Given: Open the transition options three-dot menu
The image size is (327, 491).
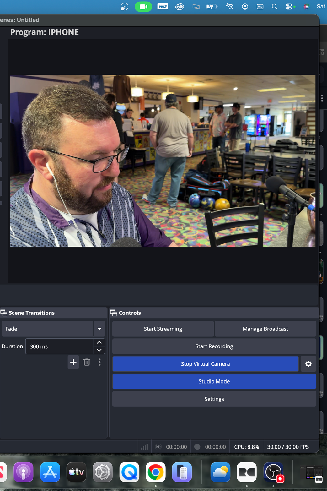Looking at the screenshot, I should tap(99, 362).
